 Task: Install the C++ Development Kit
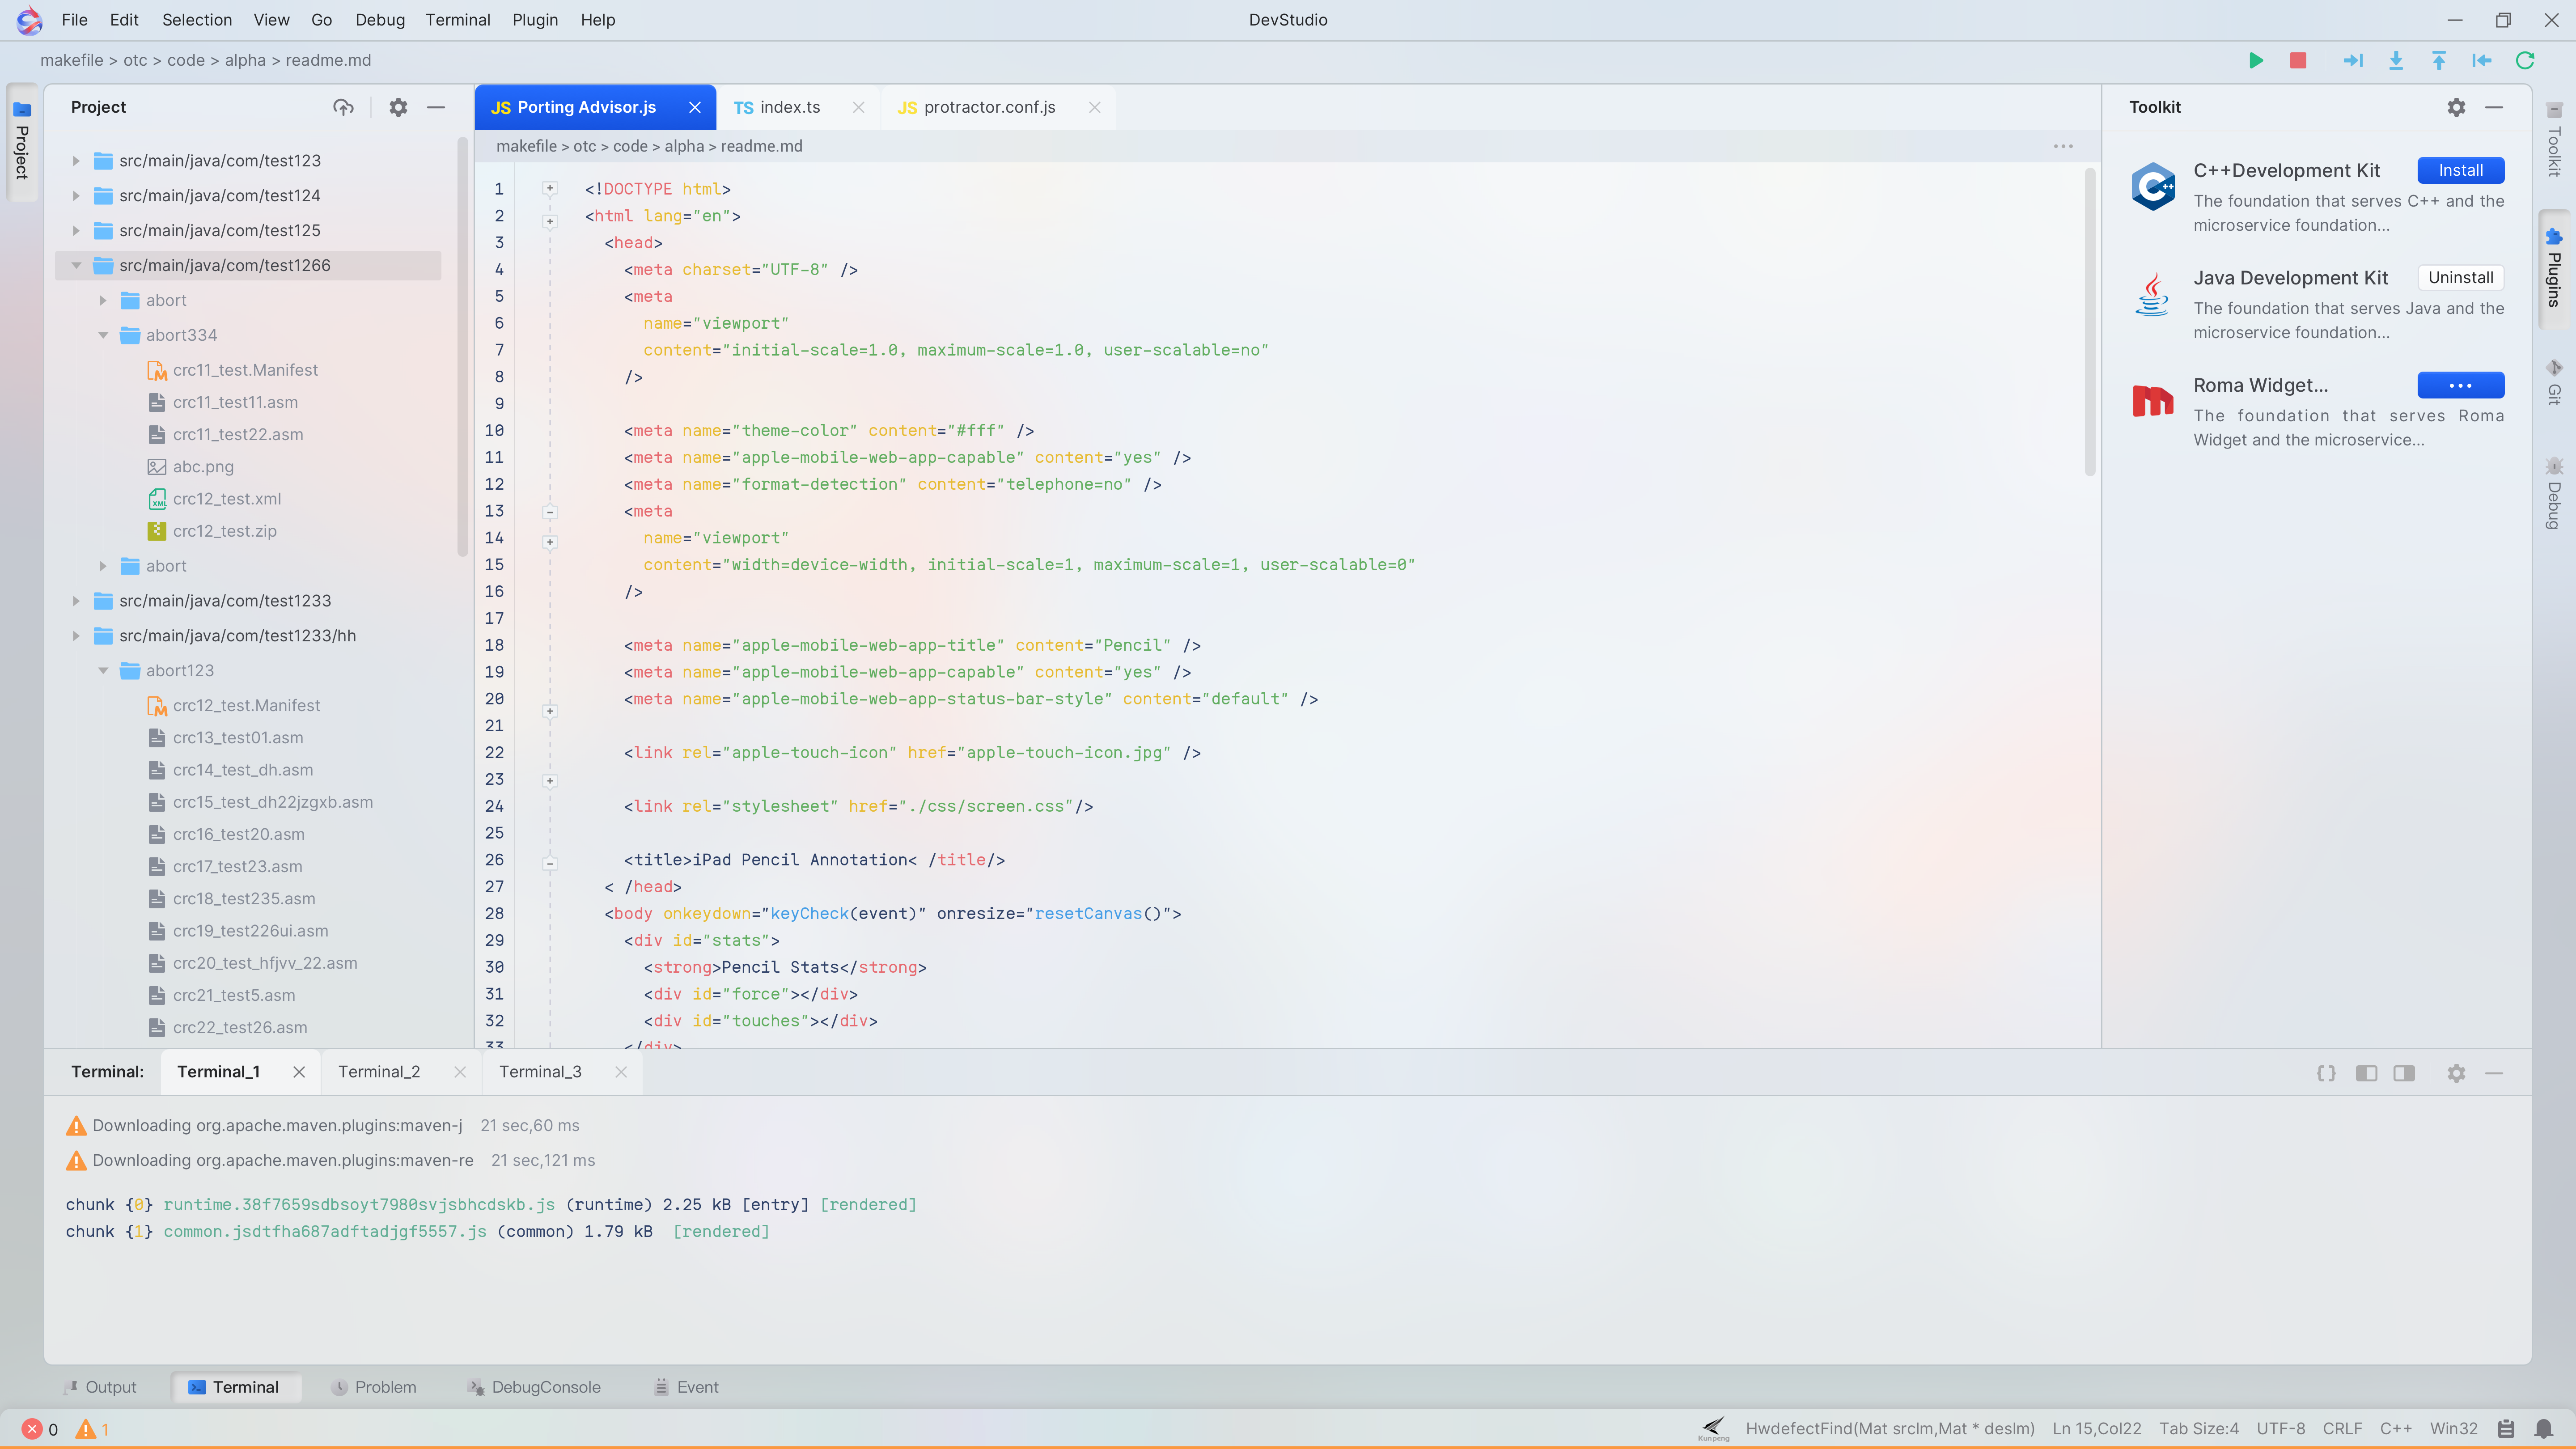point(2460,170)
